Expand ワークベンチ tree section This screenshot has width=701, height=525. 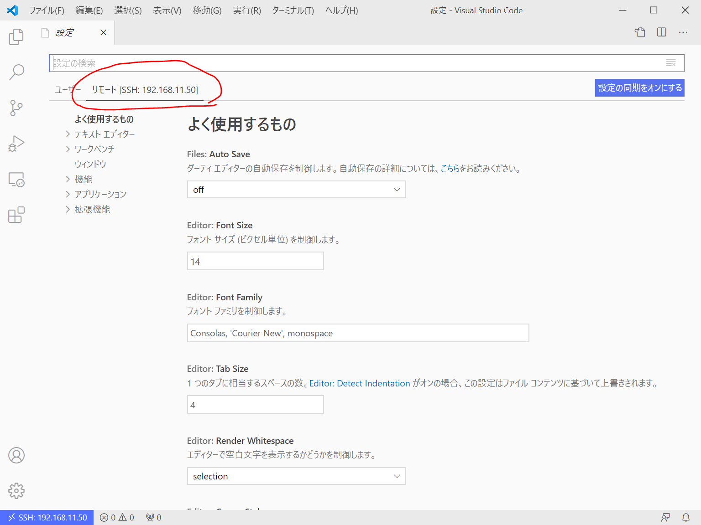pos(68,149)
